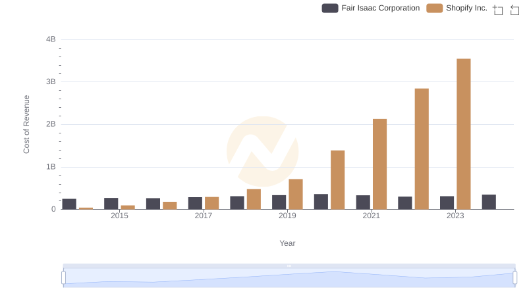Image resolution: width=527 pixels, height=303 pixels.
Task: Toggle the Fair Isaac Corporation legend label
Action: pyautogui.click(x=381, y=8)
